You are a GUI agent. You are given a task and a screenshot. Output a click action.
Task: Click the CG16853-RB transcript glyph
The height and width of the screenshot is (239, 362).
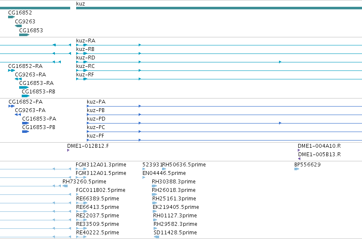tap(26, 96)
